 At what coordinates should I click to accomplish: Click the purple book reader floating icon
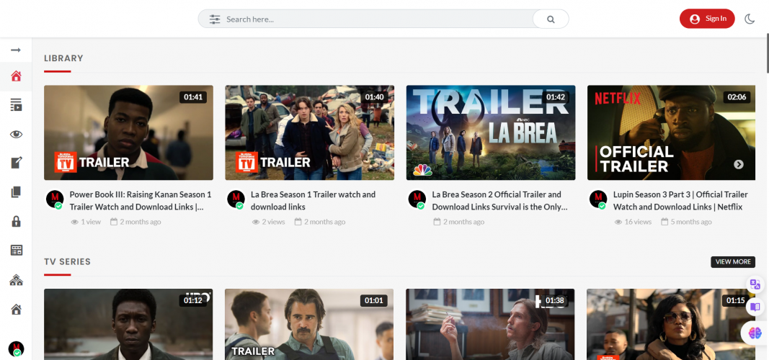point(755,307)
